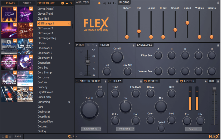This screenshot has height=140, width=221.
Task: Click the pitch minus octave button
Action: (81, 74)
